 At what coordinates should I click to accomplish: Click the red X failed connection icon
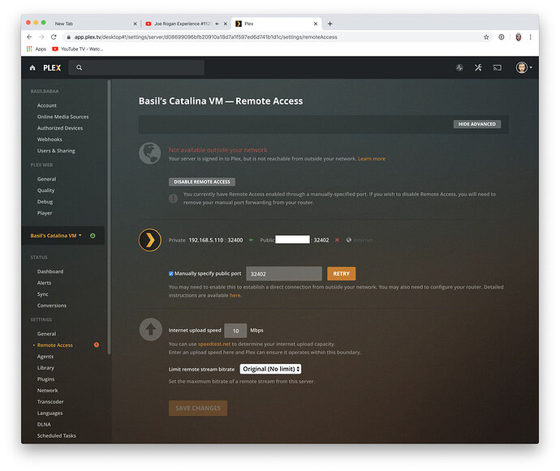point(337,240)
